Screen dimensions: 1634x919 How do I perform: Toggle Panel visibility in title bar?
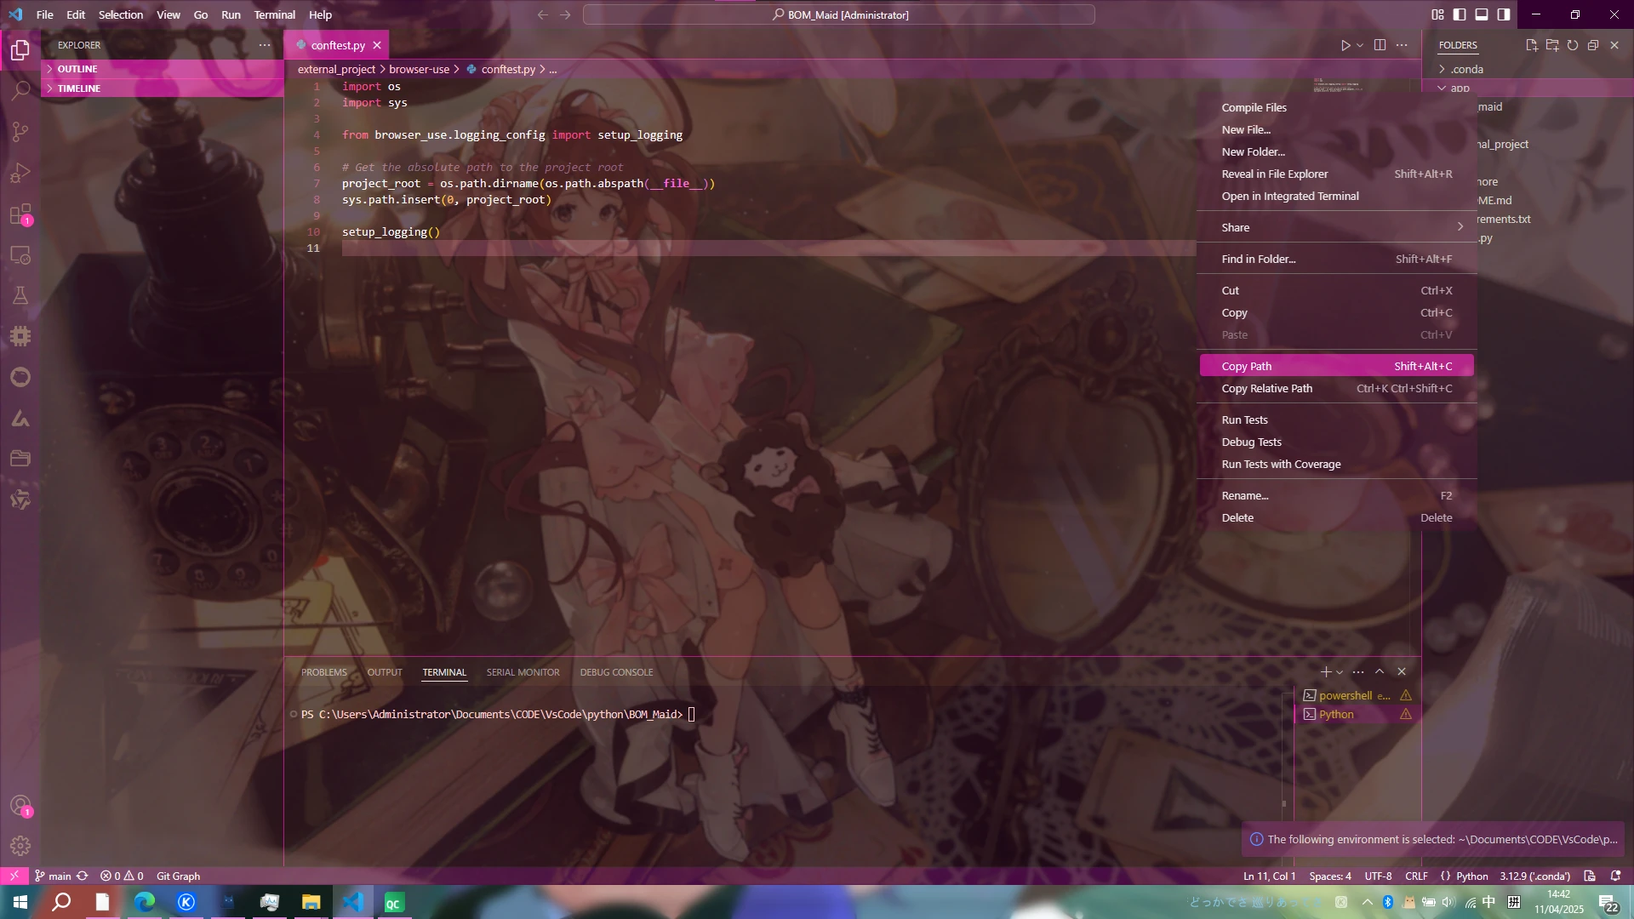(x=1482, y=14)
